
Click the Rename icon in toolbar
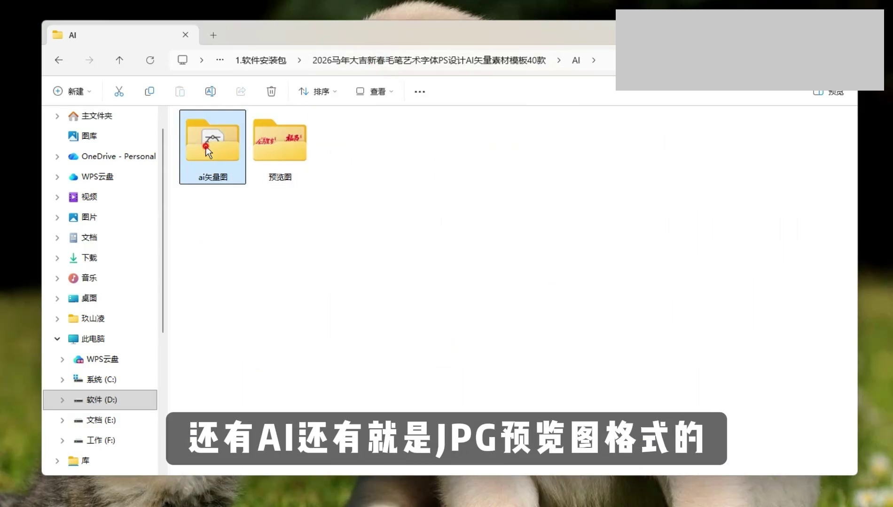[x=210, y=92]
